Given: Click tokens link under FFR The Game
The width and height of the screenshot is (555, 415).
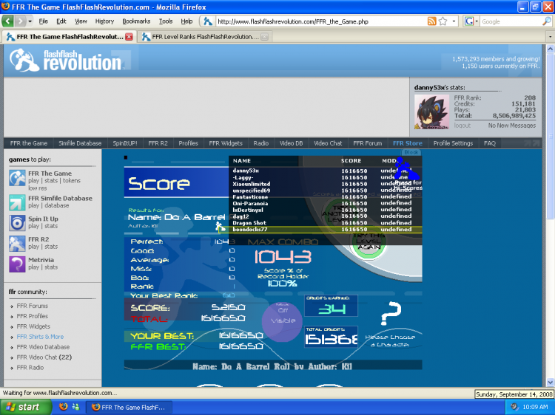Looking at the screenshot, I should click(72, 180).
